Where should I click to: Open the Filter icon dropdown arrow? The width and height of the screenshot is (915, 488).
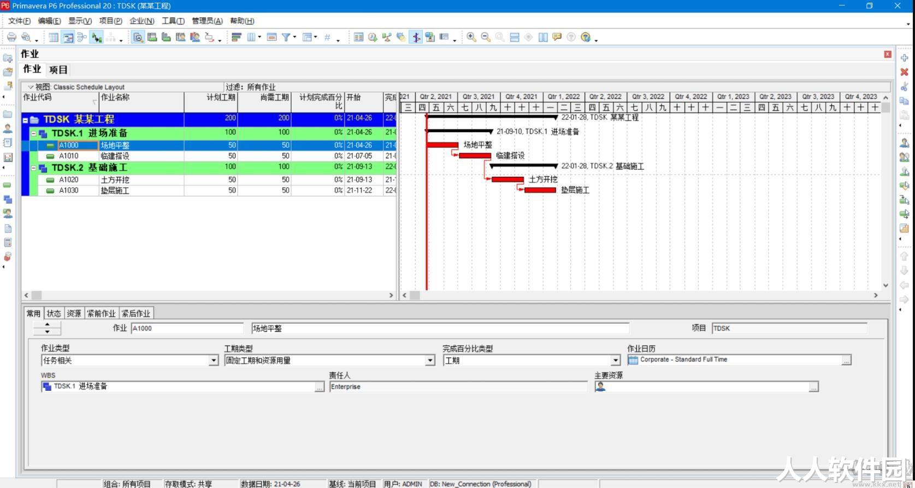[294, 37]
